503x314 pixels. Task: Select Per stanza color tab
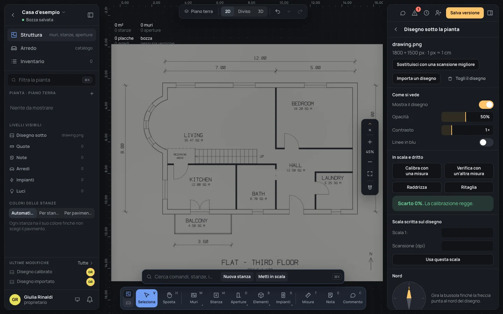click(49, 213)
